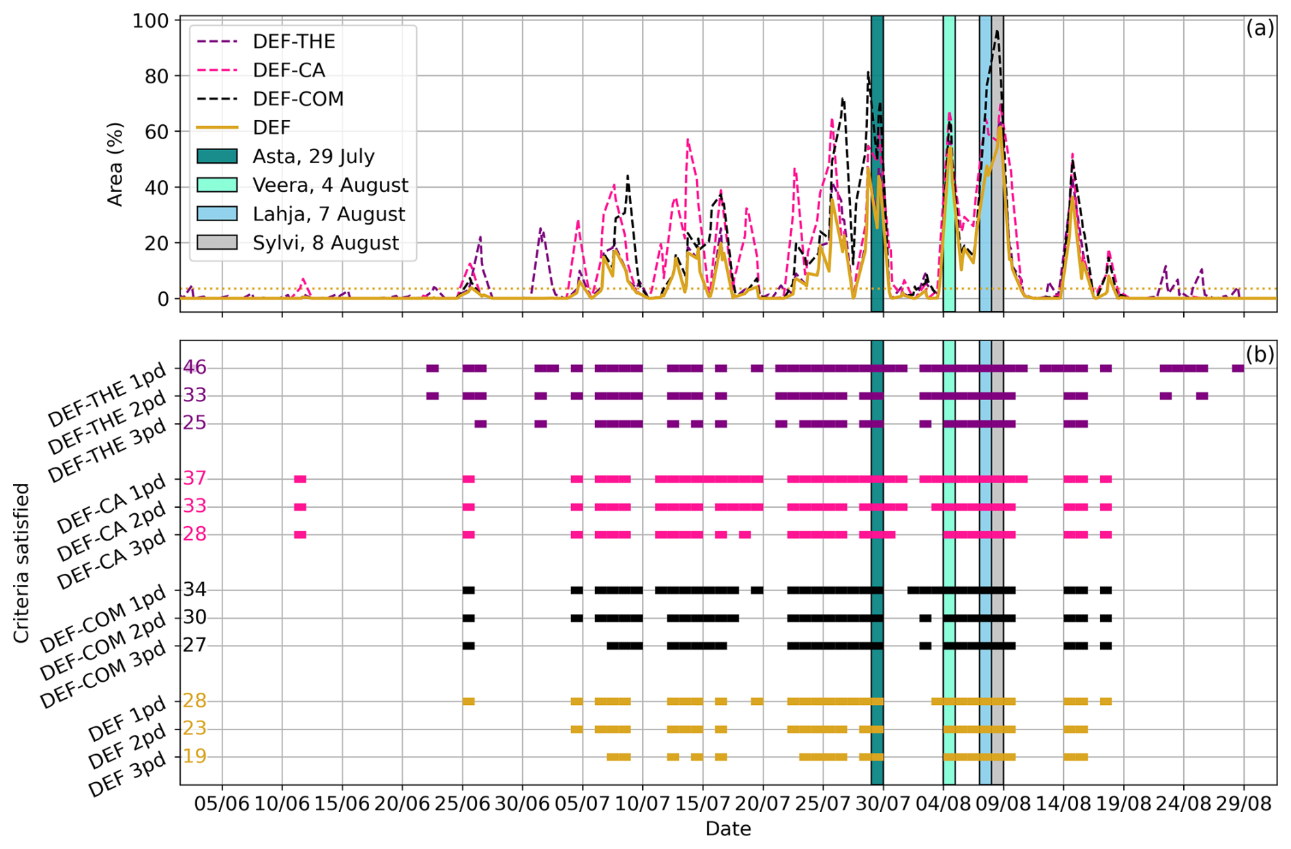
Task: Click the black count '27'
Action: pos(194,645)
